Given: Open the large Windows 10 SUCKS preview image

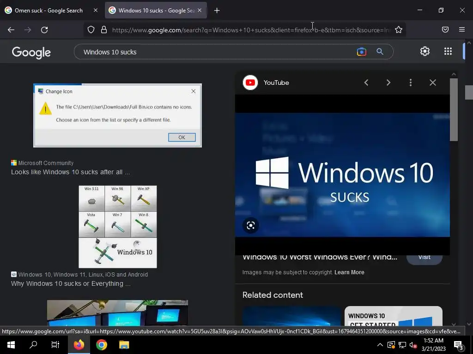Looking at the screenshot, I should pos(342,175).
